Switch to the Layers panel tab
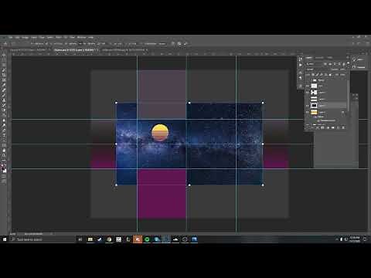371x278 pixels. point(309,58)
